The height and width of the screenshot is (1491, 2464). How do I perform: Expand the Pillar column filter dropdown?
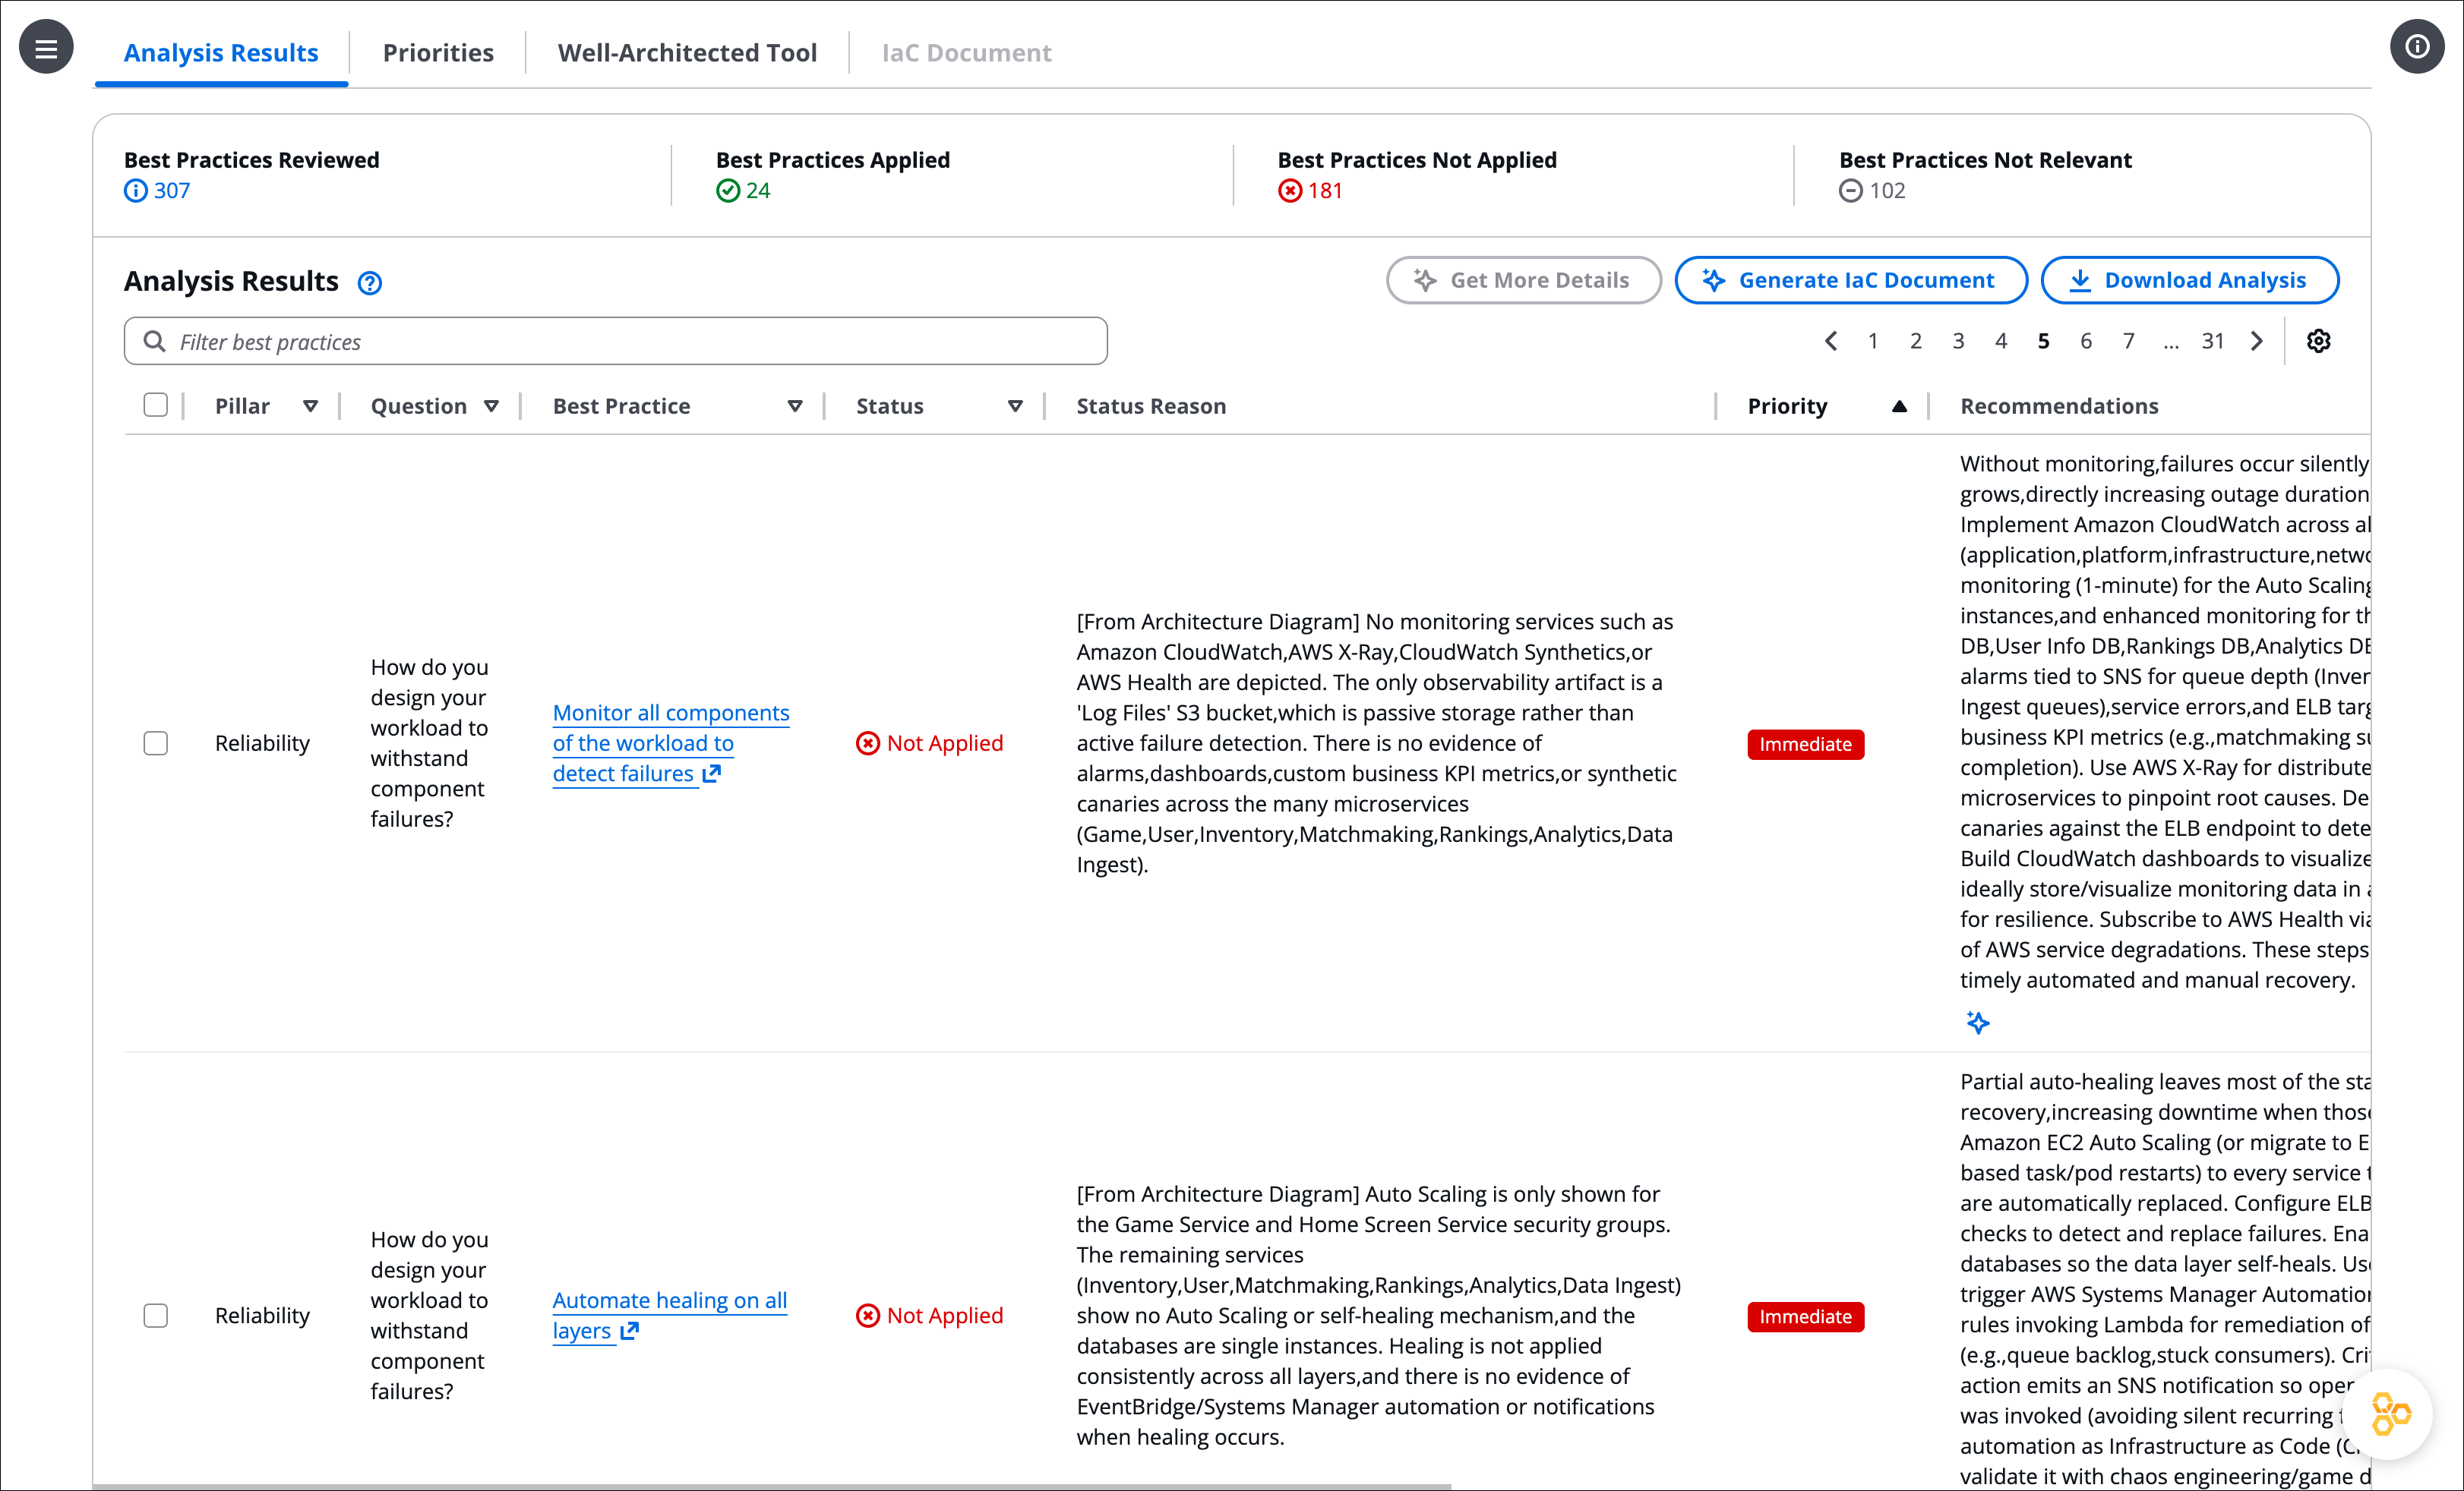point(310,405)
